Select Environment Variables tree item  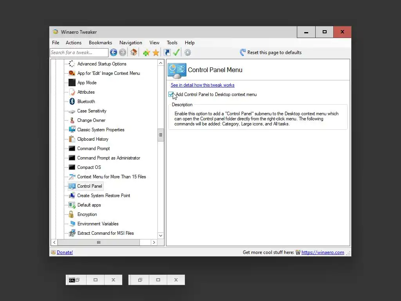point(98,224)
